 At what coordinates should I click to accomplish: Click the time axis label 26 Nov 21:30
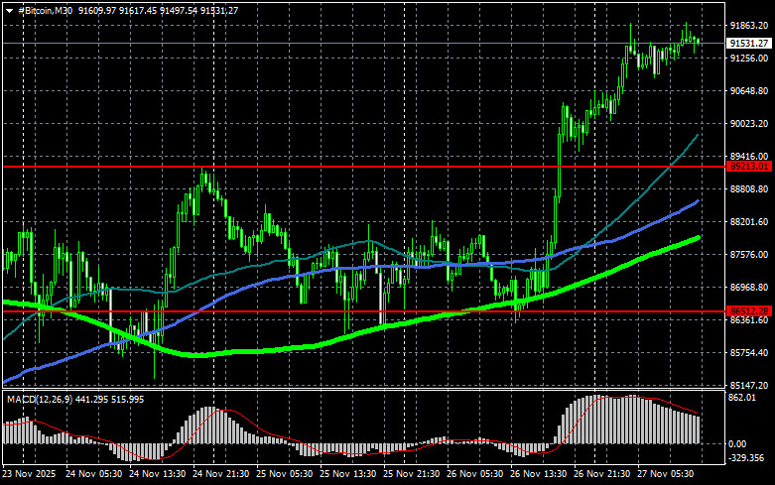click(x=602, y=474)
